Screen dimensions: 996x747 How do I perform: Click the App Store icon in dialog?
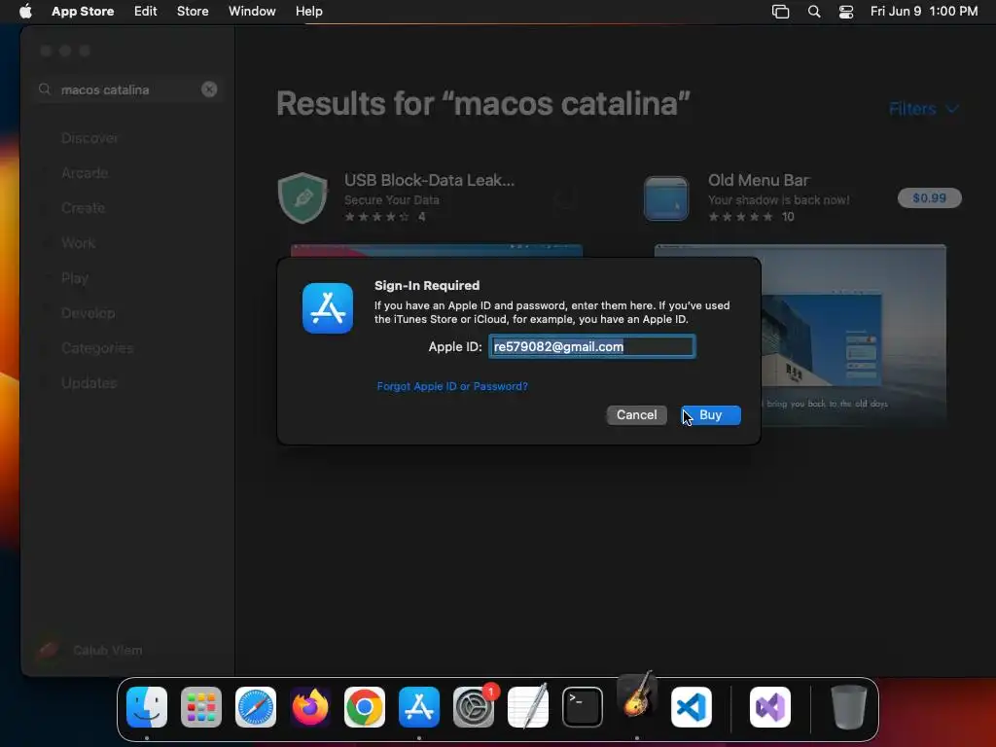(328, 308)
